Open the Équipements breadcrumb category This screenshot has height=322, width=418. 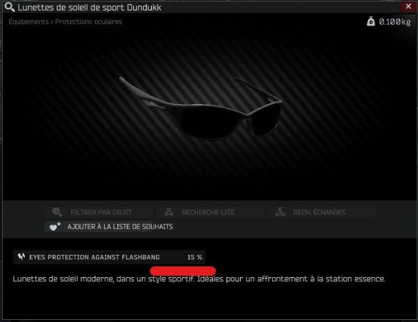pyautogui.click(x=28, y=21)
